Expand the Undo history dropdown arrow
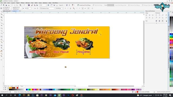Screen dimensions: 173x97 (22, 5)
